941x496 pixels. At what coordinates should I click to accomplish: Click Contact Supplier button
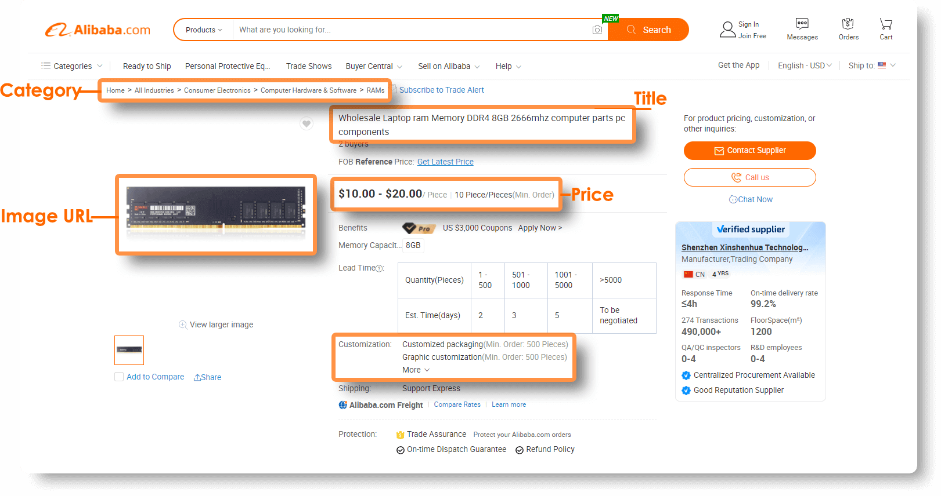[749, 151]
